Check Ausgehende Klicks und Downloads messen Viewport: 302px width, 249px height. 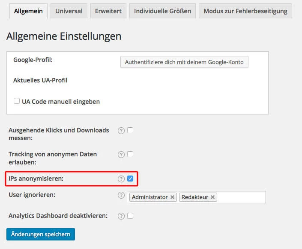tap(130, 130)
